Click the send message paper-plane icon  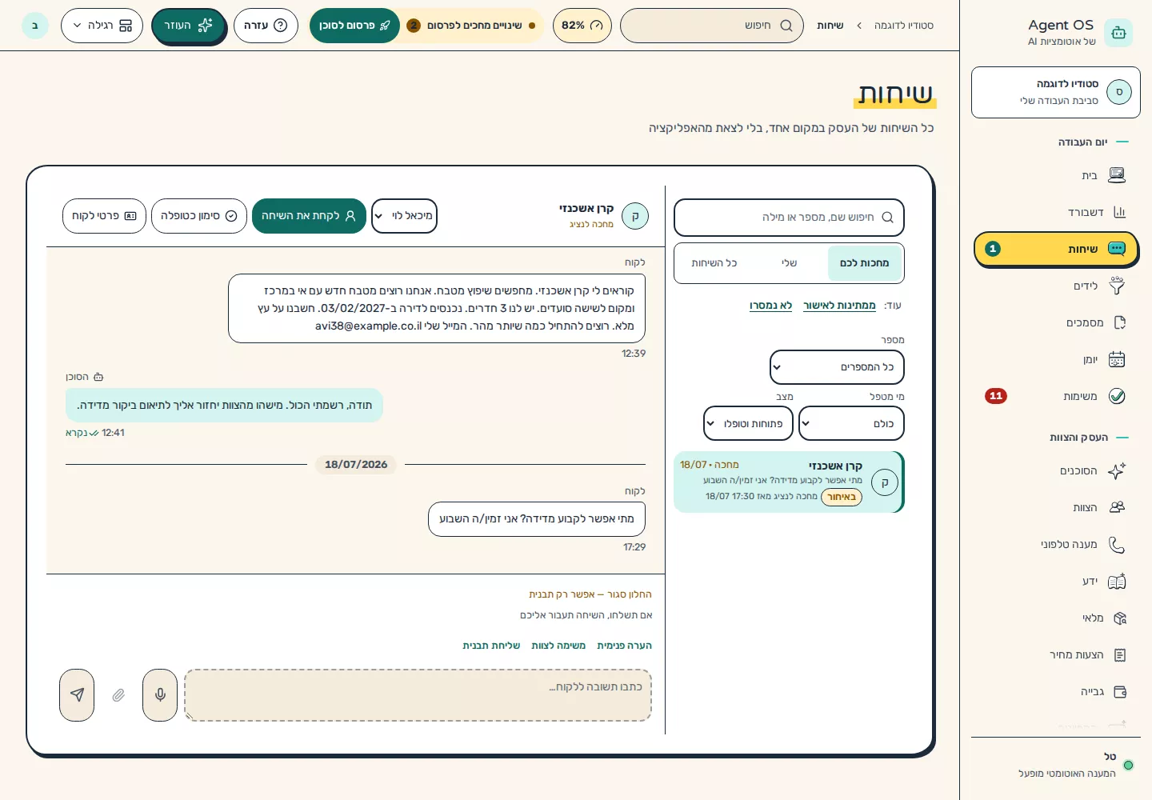[x=77, y=695]
